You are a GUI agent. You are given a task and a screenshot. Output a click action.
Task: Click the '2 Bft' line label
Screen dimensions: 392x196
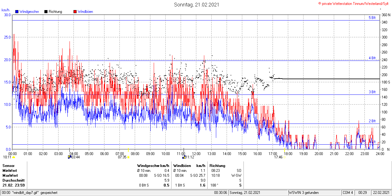(x=372, y=121)
